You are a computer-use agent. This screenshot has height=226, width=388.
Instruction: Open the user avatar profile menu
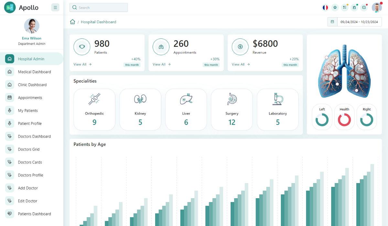tap(377, 7)
